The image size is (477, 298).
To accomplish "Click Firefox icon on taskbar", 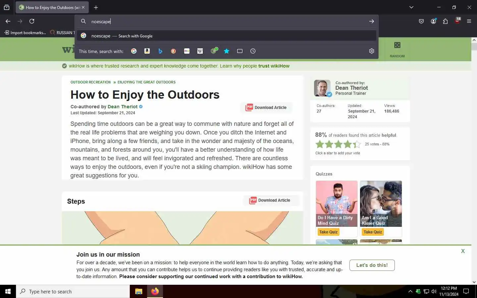I will tap(155, 291).
